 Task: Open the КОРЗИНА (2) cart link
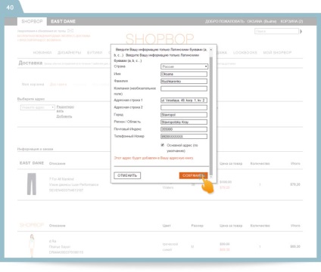pyautogui.click(x=291, y=21)
